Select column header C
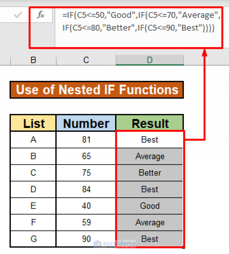 click(86, 60)
